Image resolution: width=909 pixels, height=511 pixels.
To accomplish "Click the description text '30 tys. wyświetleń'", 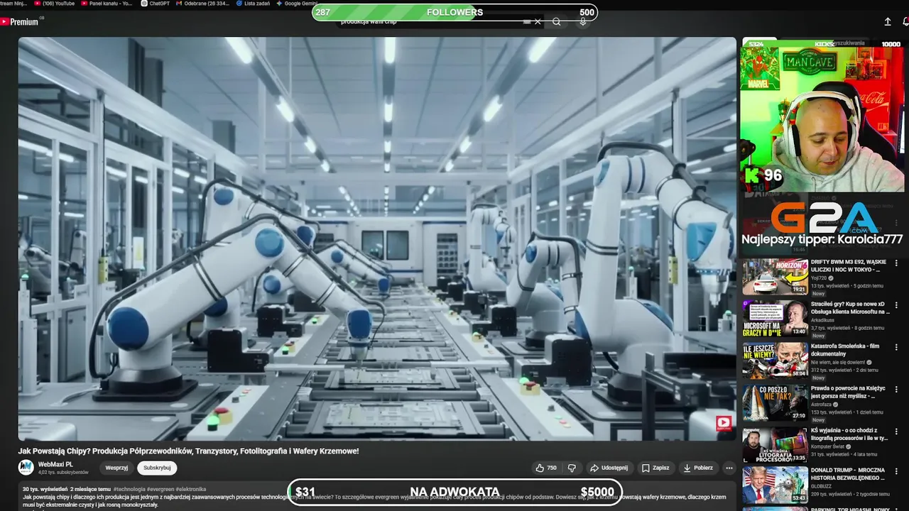I will (x=45, y=489).
